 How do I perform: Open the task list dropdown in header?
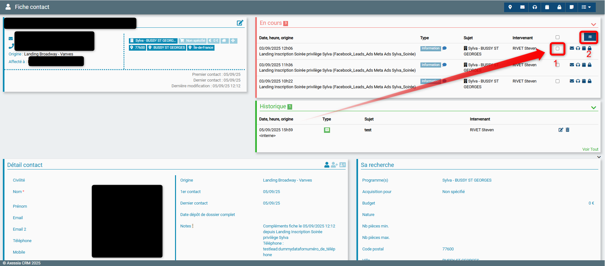click(x=586, y=7)
